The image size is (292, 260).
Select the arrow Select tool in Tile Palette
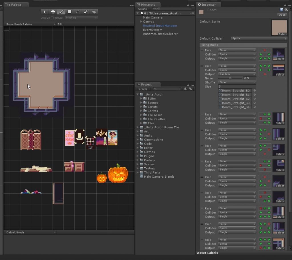(x=45, y=12)
